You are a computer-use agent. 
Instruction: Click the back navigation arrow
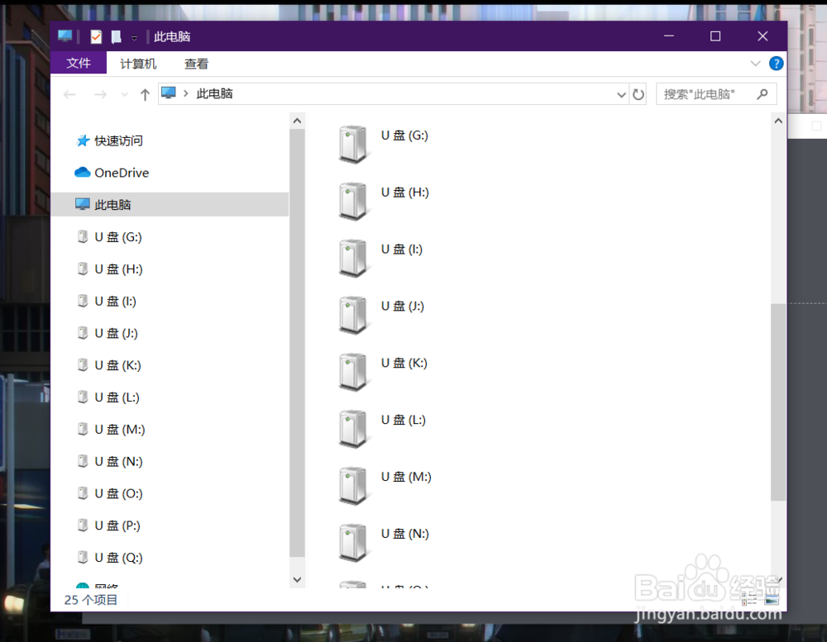(69, 94)
